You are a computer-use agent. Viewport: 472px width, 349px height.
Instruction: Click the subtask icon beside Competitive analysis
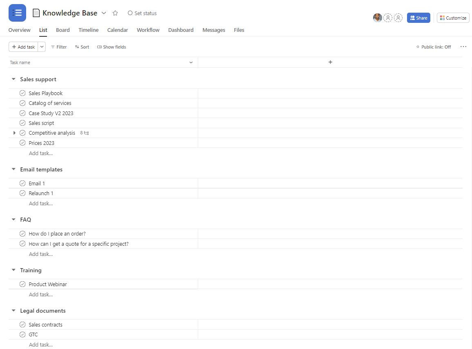[x=86, y=133]
